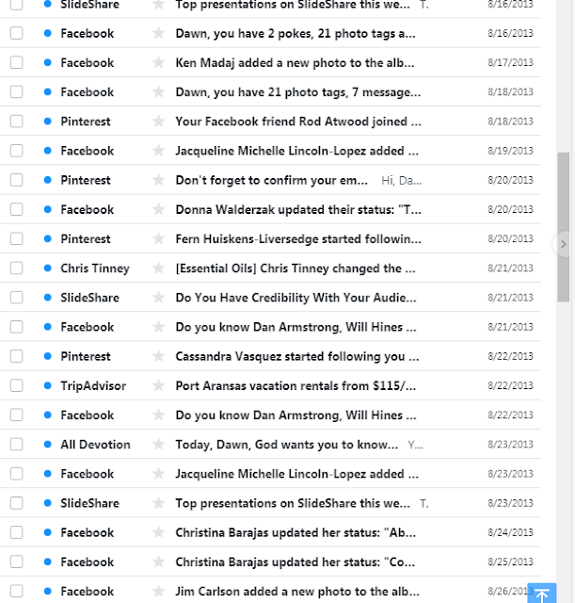Open 'Do You Have Credibility With Your Audie...' email
This screenshot has height=603, width=575.
295,298
